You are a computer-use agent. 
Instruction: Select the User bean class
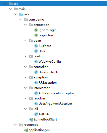point(42,51)
